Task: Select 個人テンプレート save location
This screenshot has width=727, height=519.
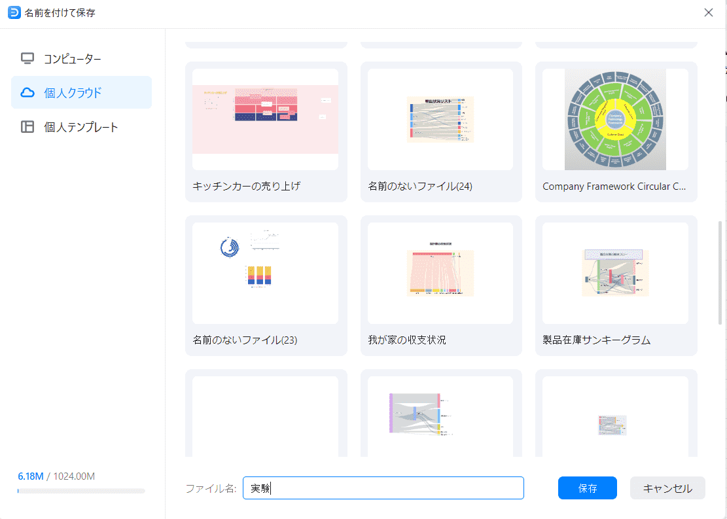Action: tap(81, 126)
